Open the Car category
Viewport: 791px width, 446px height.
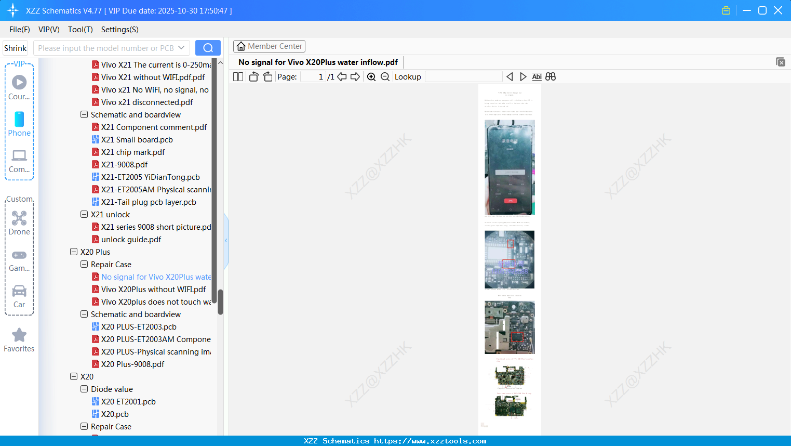(19, 296)
